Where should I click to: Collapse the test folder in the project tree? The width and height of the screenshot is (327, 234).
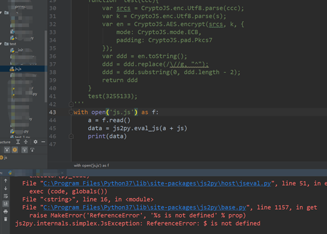1,44
